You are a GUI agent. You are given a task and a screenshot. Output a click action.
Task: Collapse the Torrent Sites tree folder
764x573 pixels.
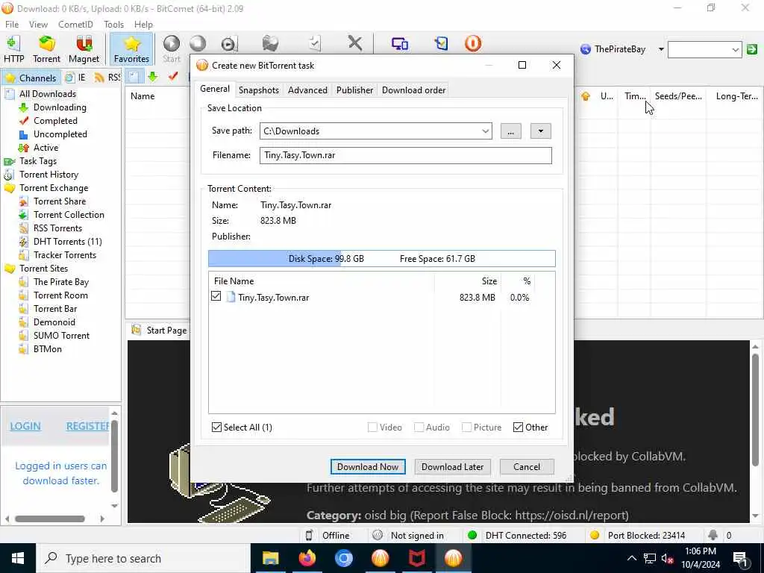[x=10, y=269]
